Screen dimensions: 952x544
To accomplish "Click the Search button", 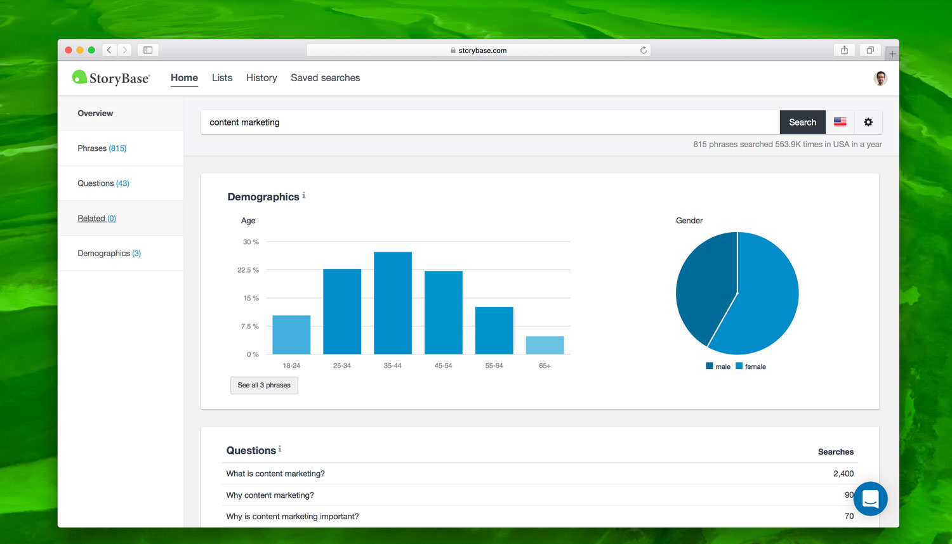I will pos(802,122).
